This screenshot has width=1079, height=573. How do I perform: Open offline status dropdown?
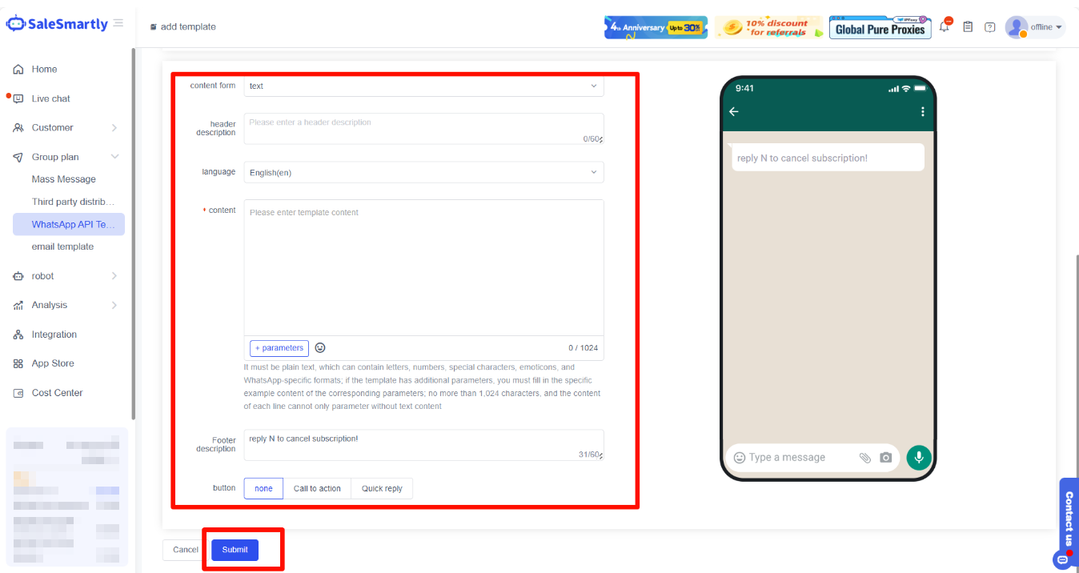[x=1047, y=27]
